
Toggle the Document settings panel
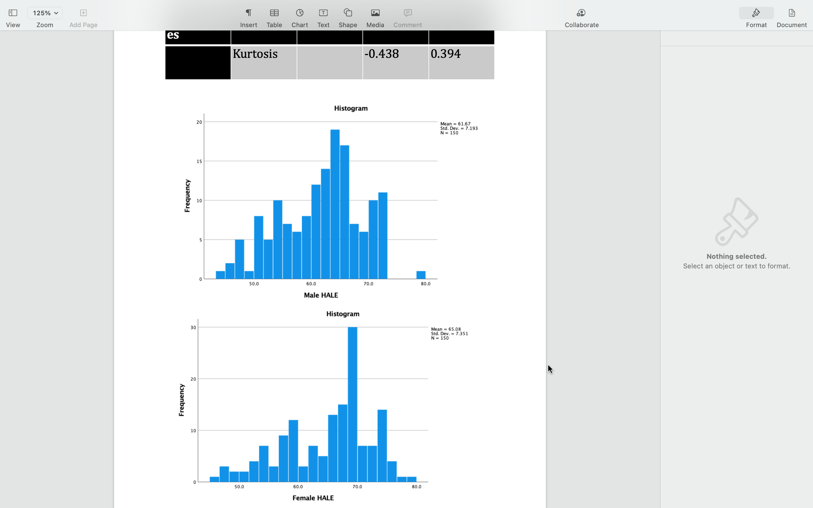(791, 13)
